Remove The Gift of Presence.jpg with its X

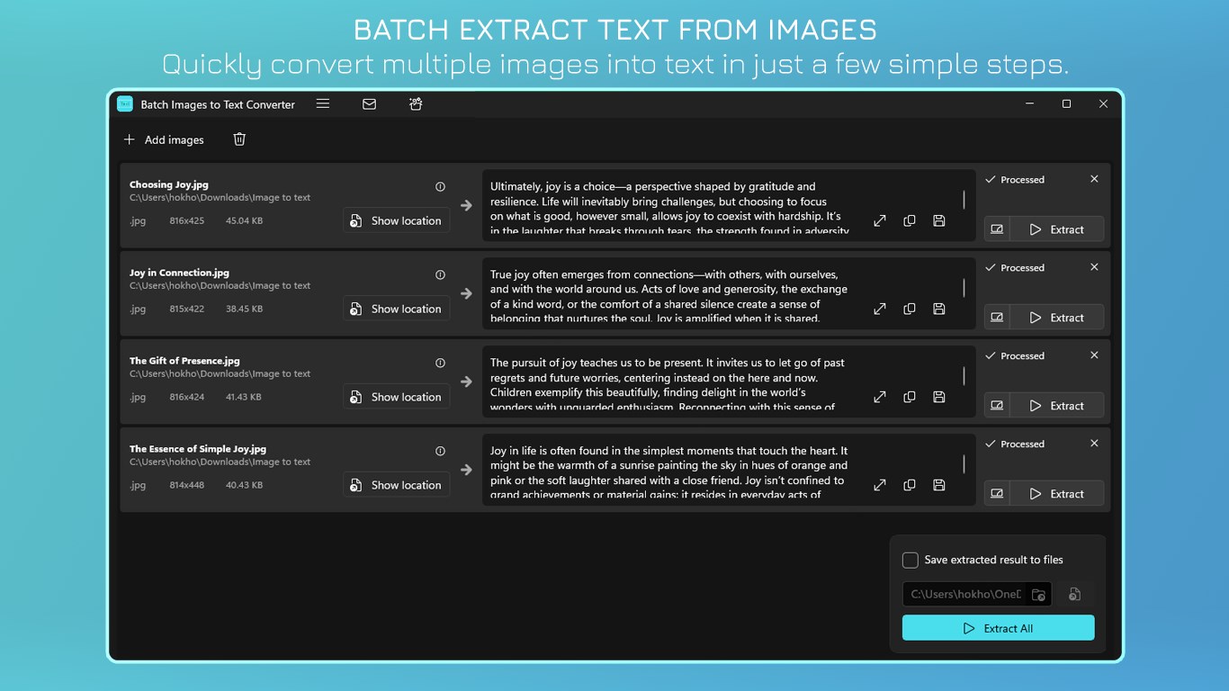[1094, 355]
